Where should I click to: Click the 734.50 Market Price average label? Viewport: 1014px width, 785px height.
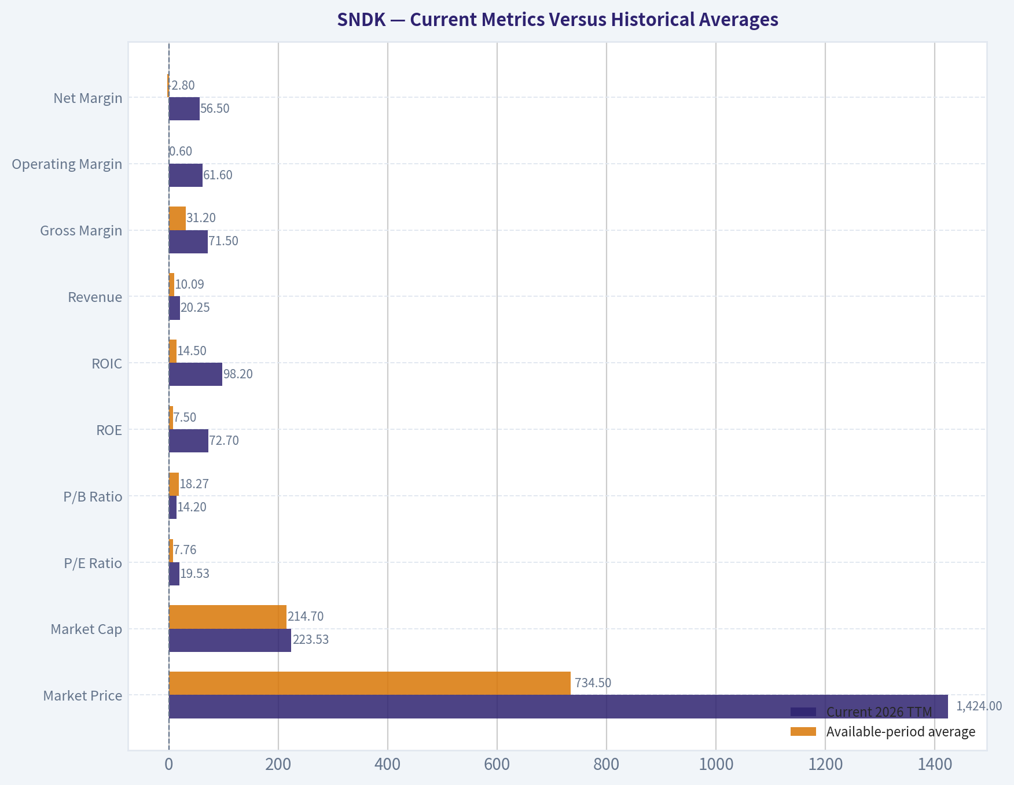593,683
